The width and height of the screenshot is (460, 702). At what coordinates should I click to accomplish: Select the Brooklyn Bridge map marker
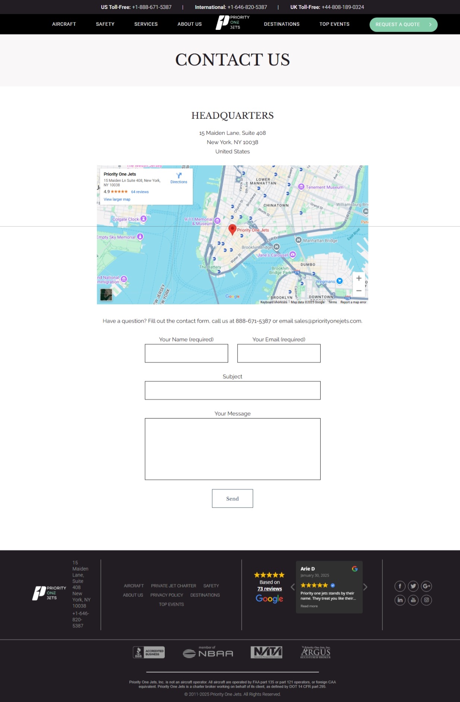277,247
